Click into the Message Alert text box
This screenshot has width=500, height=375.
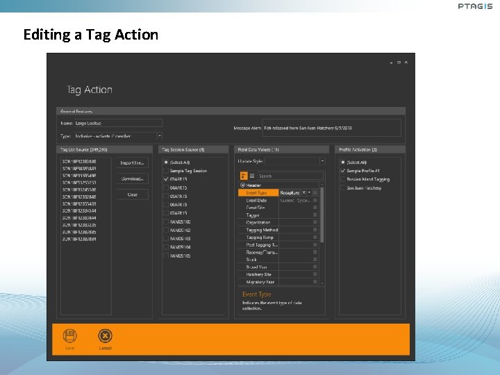(331, 128)
